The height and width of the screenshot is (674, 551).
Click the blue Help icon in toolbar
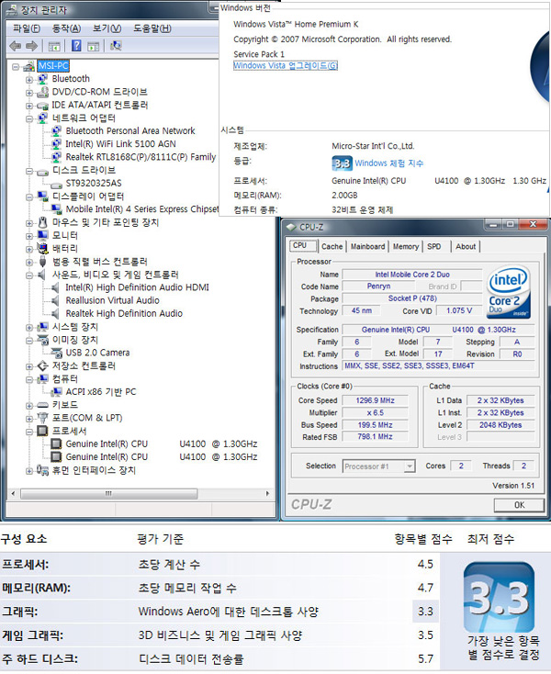pyautogui.click(x=76, y=45)
